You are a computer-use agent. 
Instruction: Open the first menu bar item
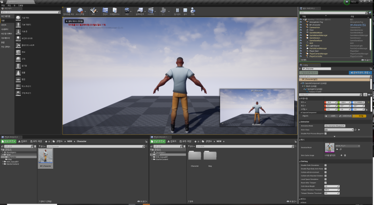(x=3, y=5)
